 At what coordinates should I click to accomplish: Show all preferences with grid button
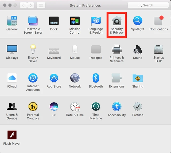click(41, 5)
